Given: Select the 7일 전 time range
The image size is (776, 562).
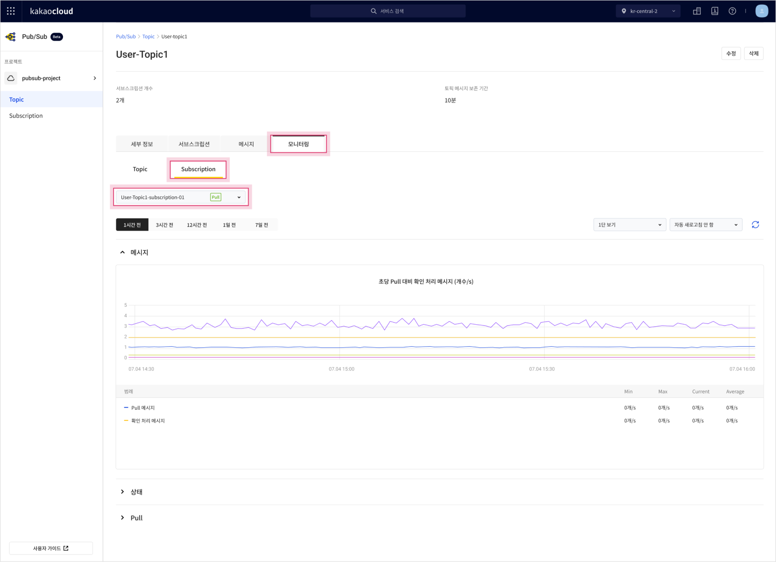Looking at the screenshot, I should click(x=261, y=225).
